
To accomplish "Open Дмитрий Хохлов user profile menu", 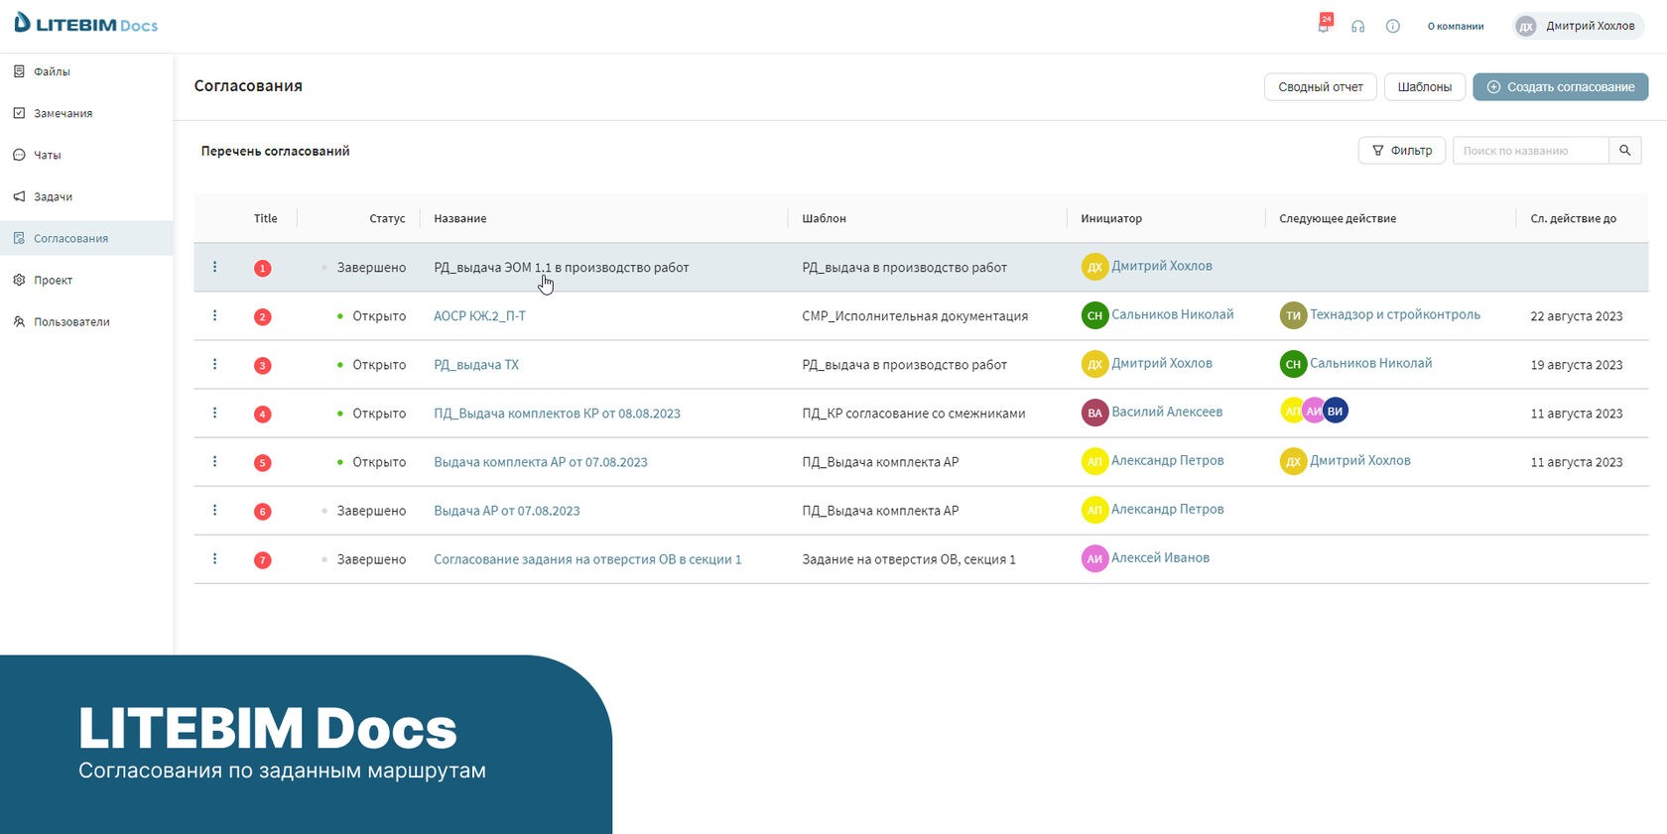I will coord(1577,26).
